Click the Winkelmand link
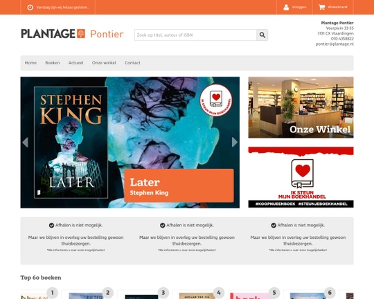Image resolution: width=374 pixels, height=299 pixels. [x=337, y=7]
